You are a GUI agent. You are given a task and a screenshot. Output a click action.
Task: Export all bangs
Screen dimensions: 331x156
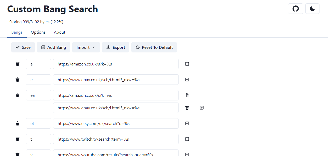point(115,47)
